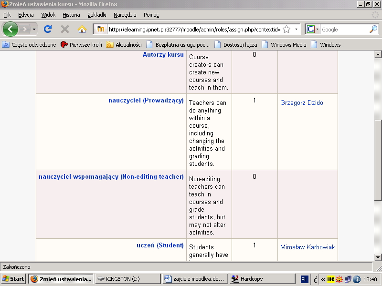
Task: Start search with the magnifier icon
Action: pos(373,30)
